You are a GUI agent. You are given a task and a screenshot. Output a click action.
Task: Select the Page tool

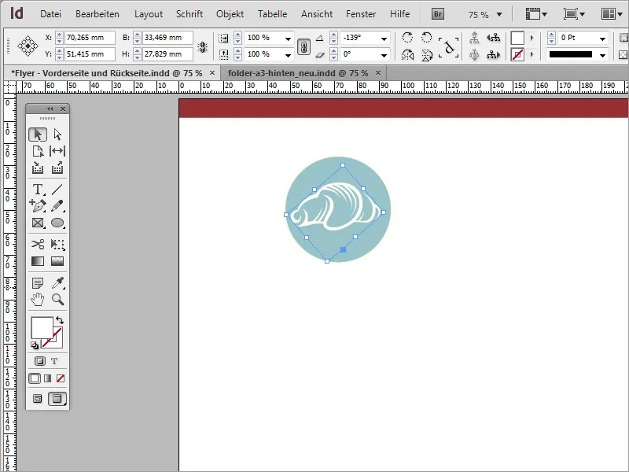tap(38, 151)
